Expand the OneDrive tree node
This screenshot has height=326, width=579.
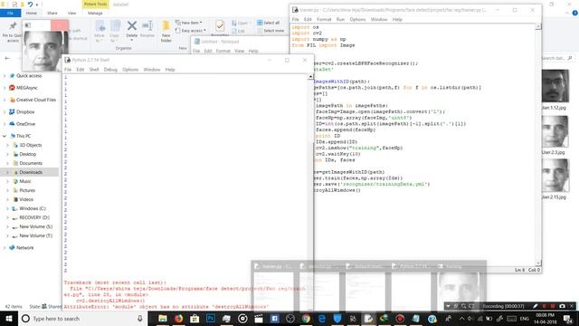[5, 124]
